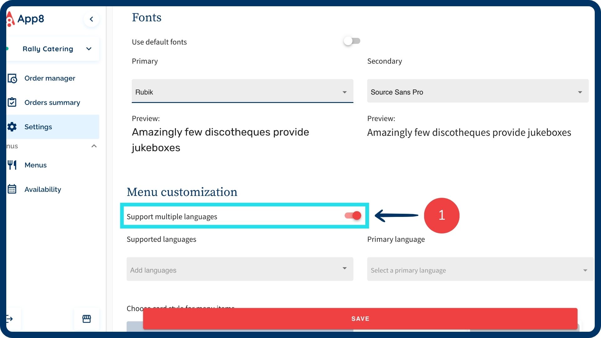Click the Add languages field
The height and width of the screenshot is (338, 601).
point(240,270)
